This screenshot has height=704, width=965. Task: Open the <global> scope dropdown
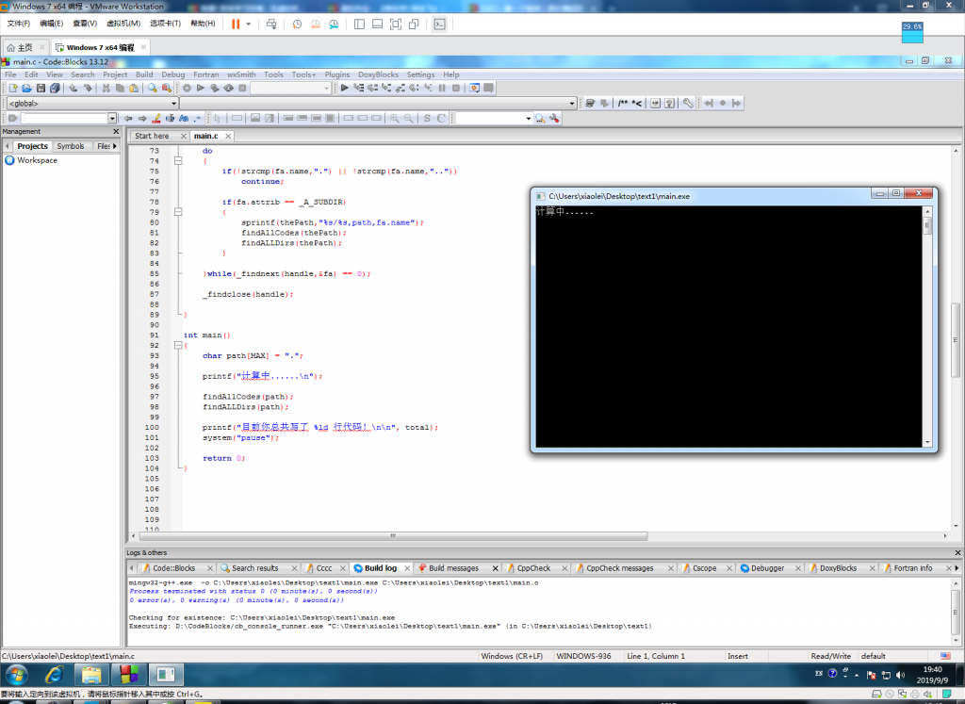(174, 104)
